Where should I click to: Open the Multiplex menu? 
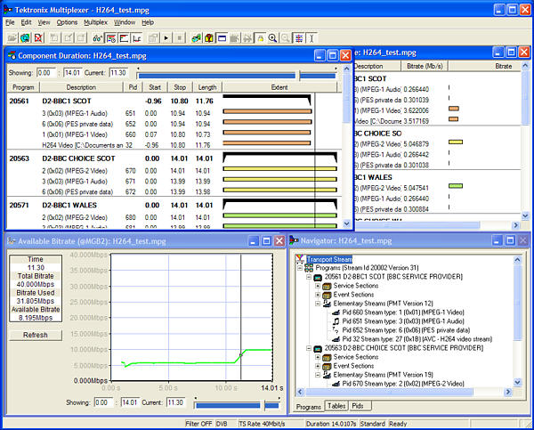(x=96, y=22)
